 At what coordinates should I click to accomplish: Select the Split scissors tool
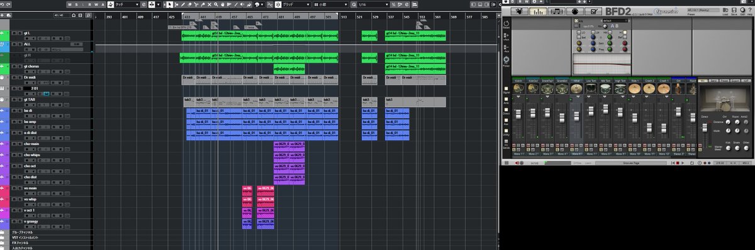tap(196, 4)
